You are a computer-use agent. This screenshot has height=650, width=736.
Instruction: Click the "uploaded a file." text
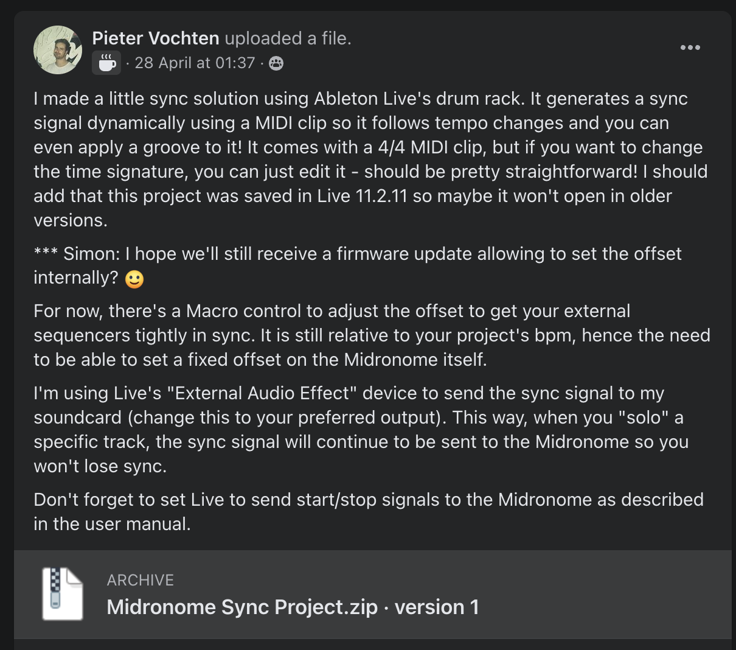[288, 38]
